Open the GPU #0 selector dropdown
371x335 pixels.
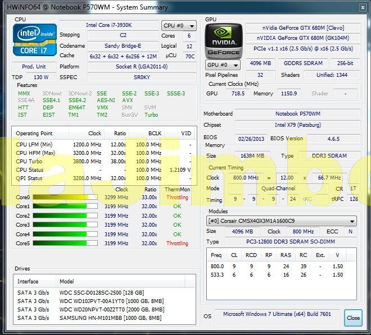[223, 65]
